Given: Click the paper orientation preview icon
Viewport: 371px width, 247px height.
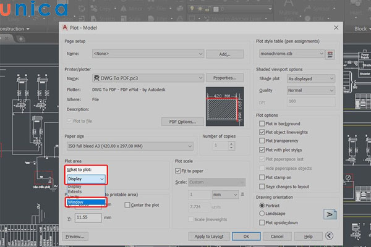Looking at the screenshot, I should pos(330,214).
